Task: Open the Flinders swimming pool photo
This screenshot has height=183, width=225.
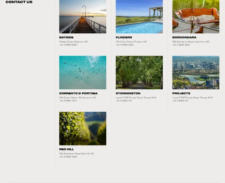Action: coord(139,17)
